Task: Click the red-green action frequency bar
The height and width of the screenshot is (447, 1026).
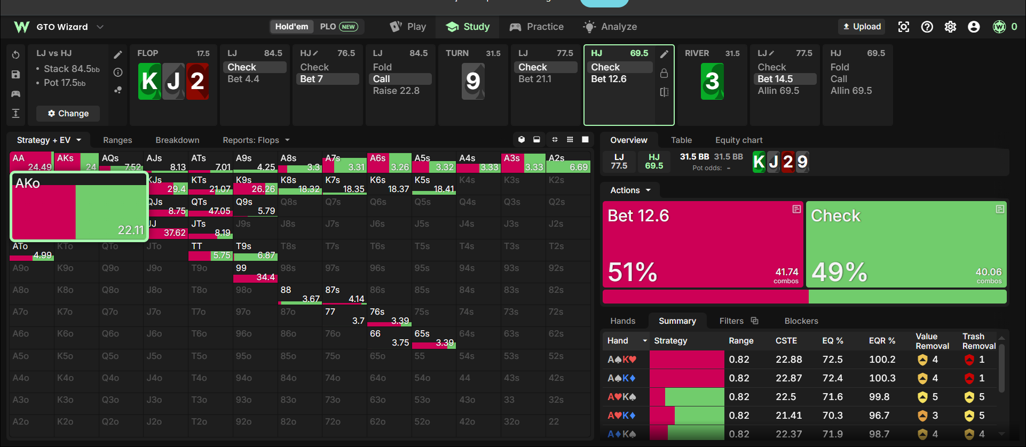Action: click(x=804, y=297)
